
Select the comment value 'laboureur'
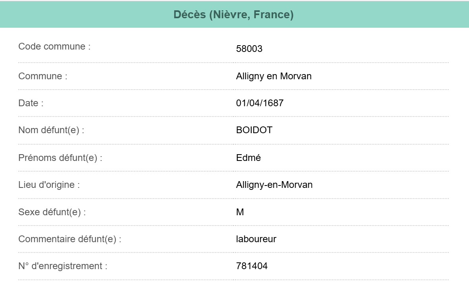pos(256,239)
